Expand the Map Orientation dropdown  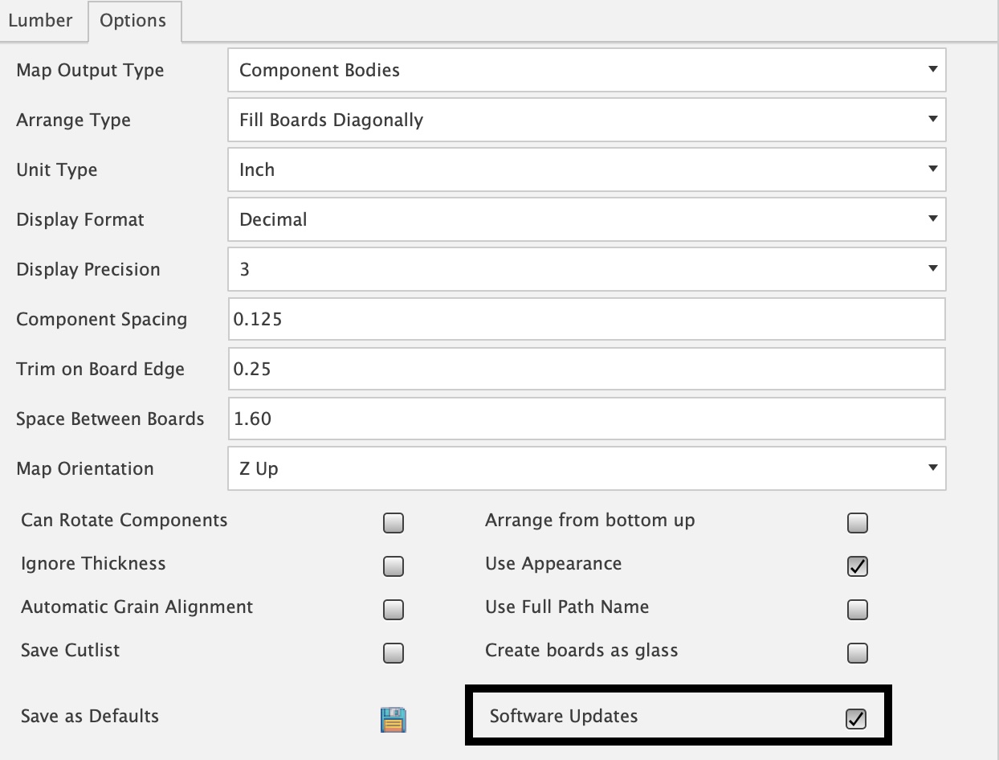pos(586,469)
